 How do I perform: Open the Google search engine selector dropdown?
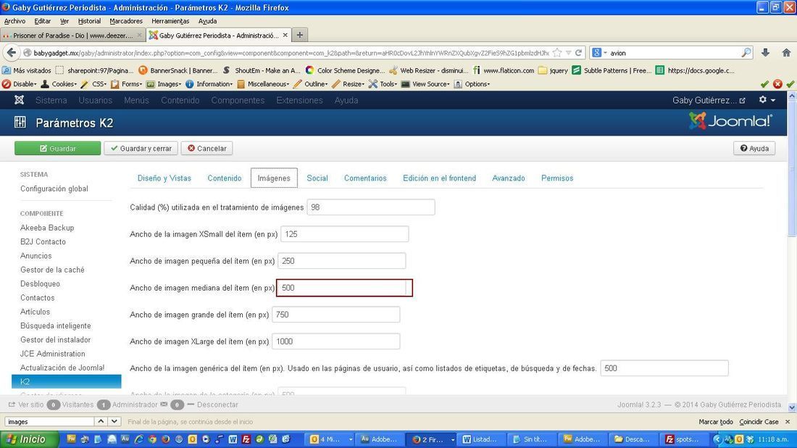click(x=599, y=53)
